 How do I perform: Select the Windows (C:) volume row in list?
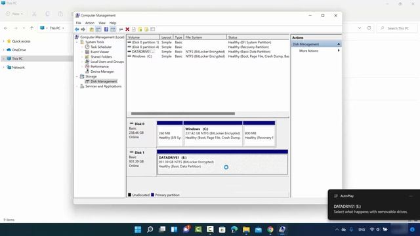pyautogui.click(x=208, y=56)
